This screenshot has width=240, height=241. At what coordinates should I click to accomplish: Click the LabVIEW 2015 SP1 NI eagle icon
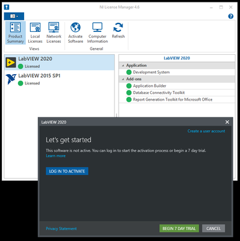pyautogui.click(x=11, y=79)
